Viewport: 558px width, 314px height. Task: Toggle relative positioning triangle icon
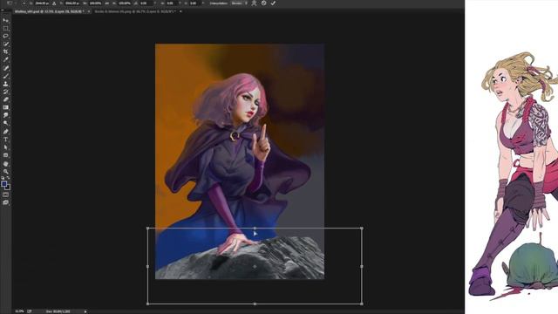(x=54, y=3)
